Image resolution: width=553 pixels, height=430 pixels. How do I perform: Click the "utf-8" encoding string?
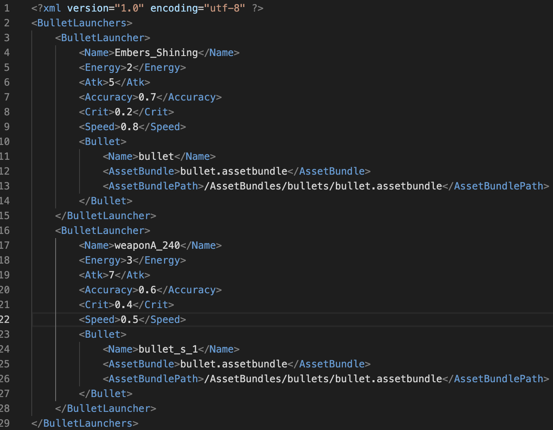(x=225, y=8)
